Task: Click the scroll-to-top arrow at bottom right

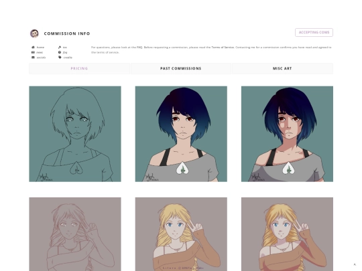Action: [x=355, y=264]
